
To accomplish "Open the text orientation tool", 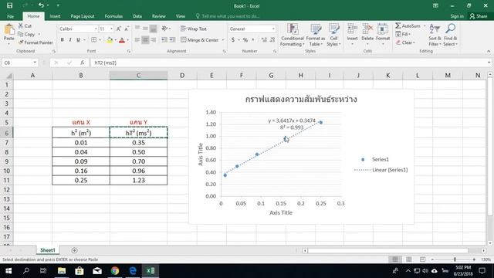I will (x=165, y=29).
